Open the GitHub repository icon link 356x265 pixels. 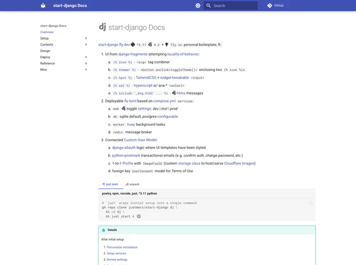[x=270, y=6]
